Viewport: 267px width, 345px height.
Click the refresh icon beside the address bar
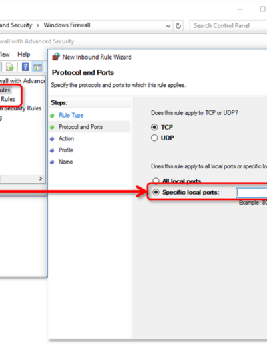point(178,26)
